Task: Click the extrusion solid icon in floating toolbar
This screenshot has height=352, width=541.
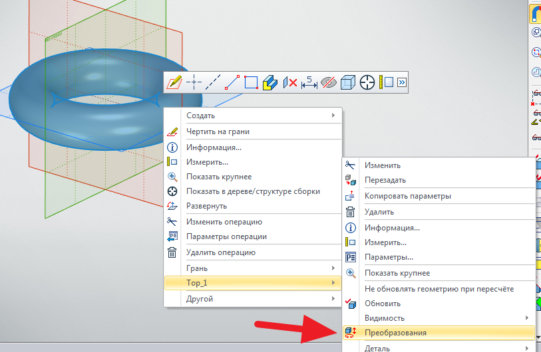Action: 270,82
